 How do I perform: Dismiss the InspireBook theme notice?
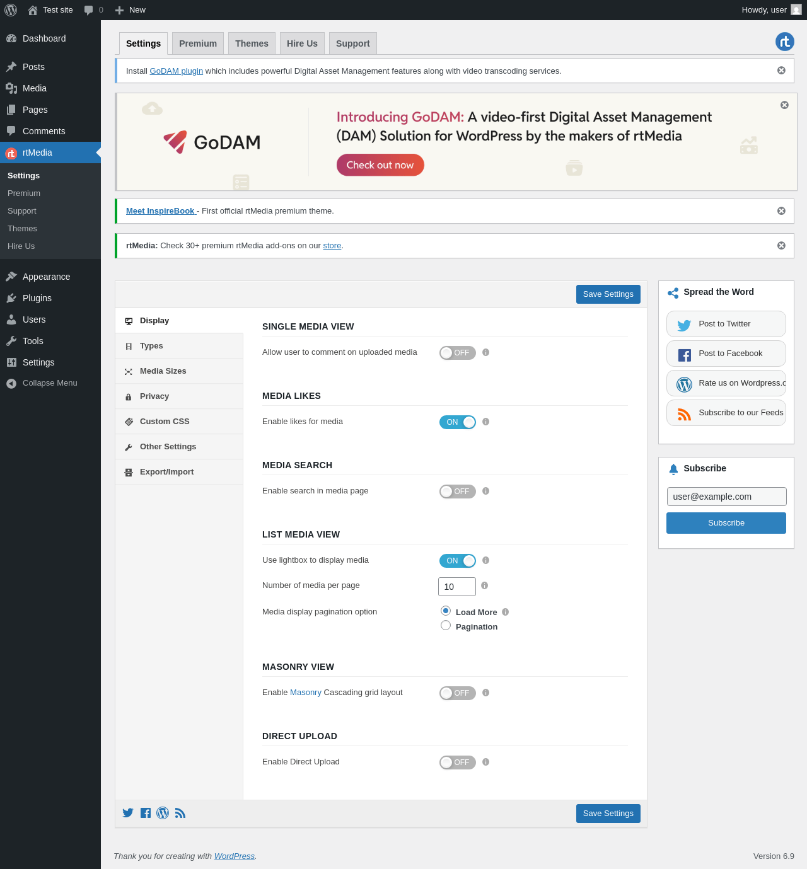click(781, 211)
